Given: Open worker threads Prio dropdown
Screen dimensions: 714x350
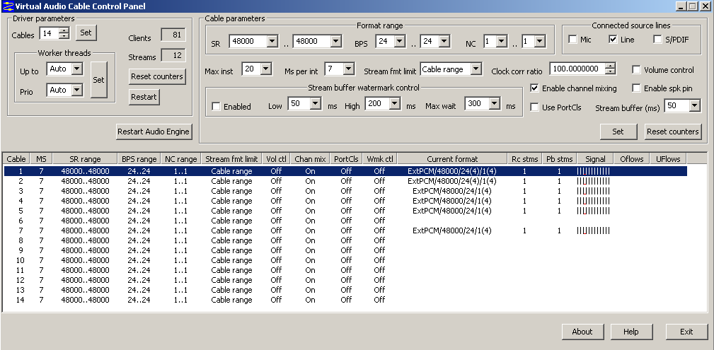Looking at the screenshot, I should [x=77, y=90].
